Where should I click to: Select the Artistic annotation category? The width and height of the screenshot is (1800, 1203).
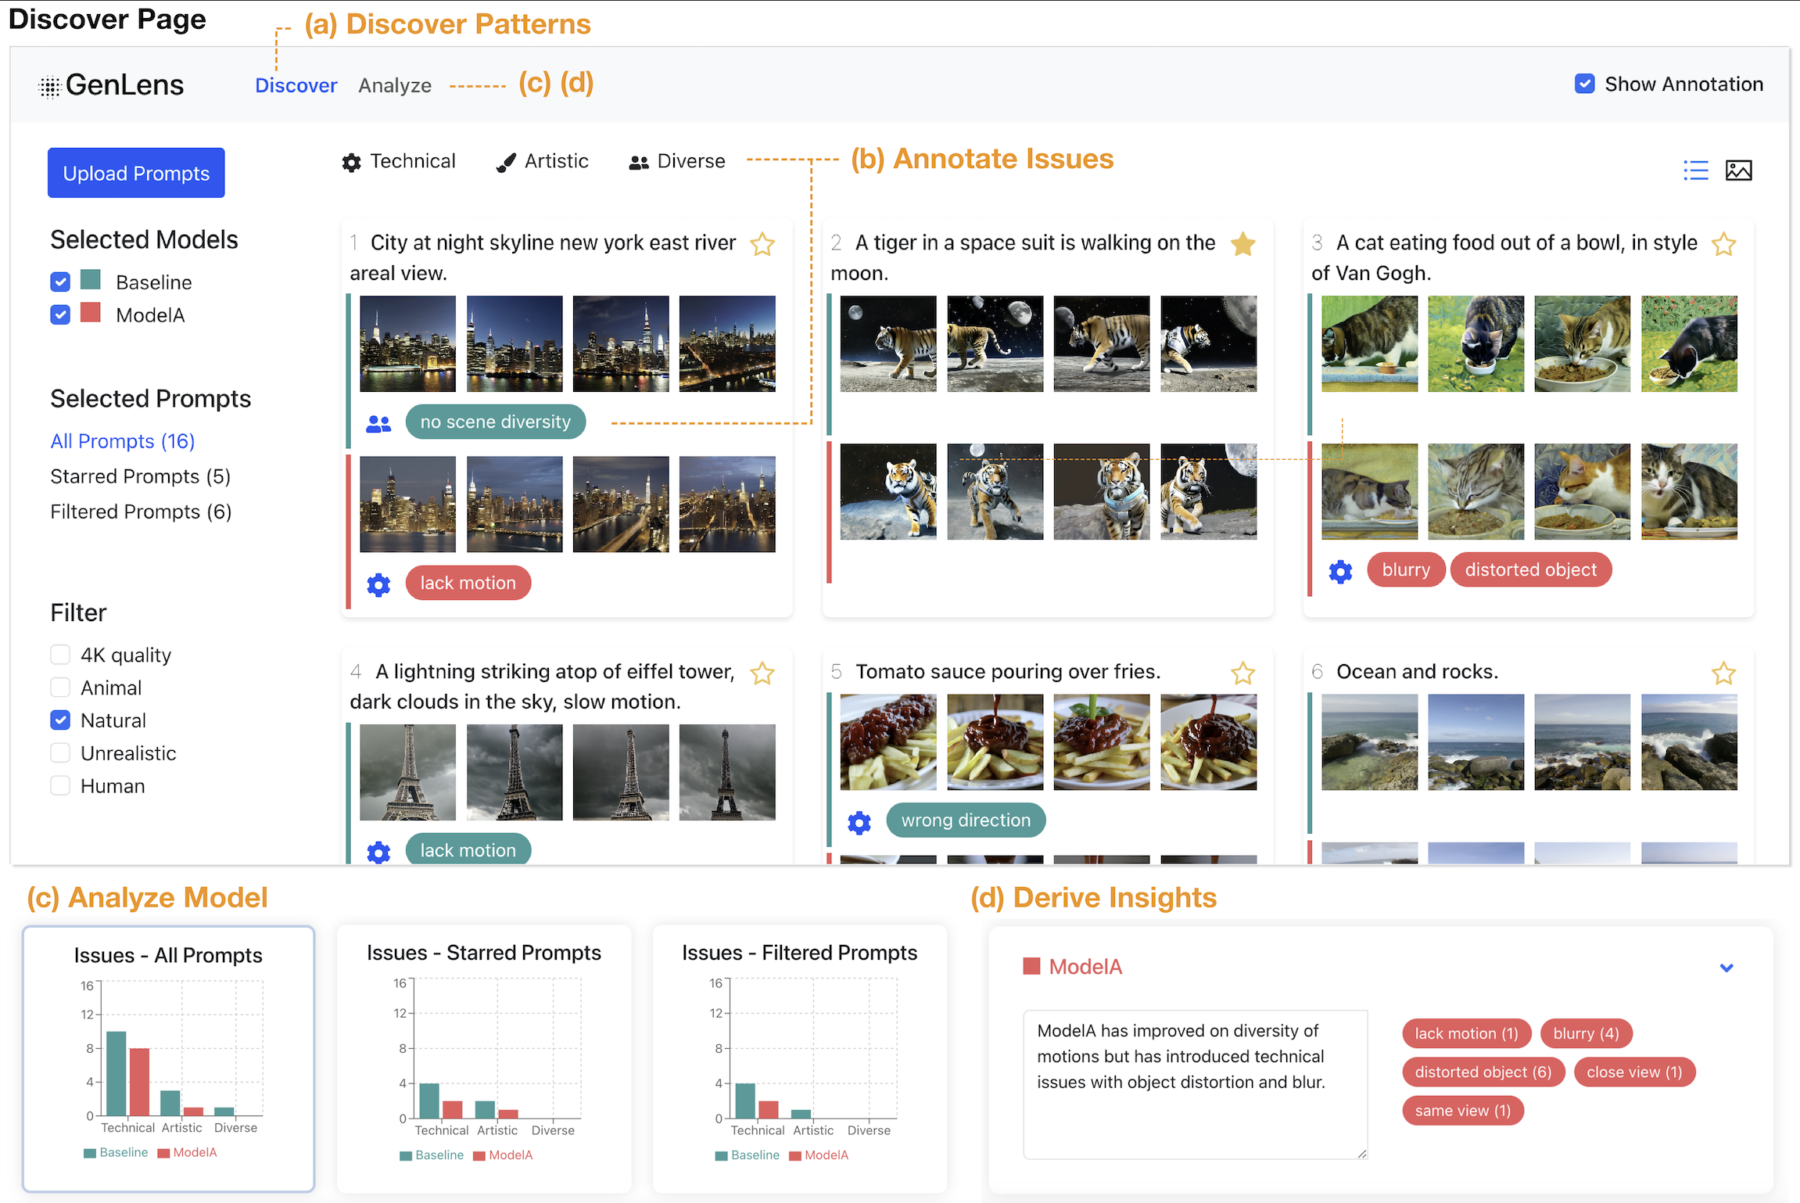[542, 161]
